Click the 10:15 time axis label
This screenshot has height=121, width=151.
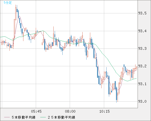[x=104, y=111]
